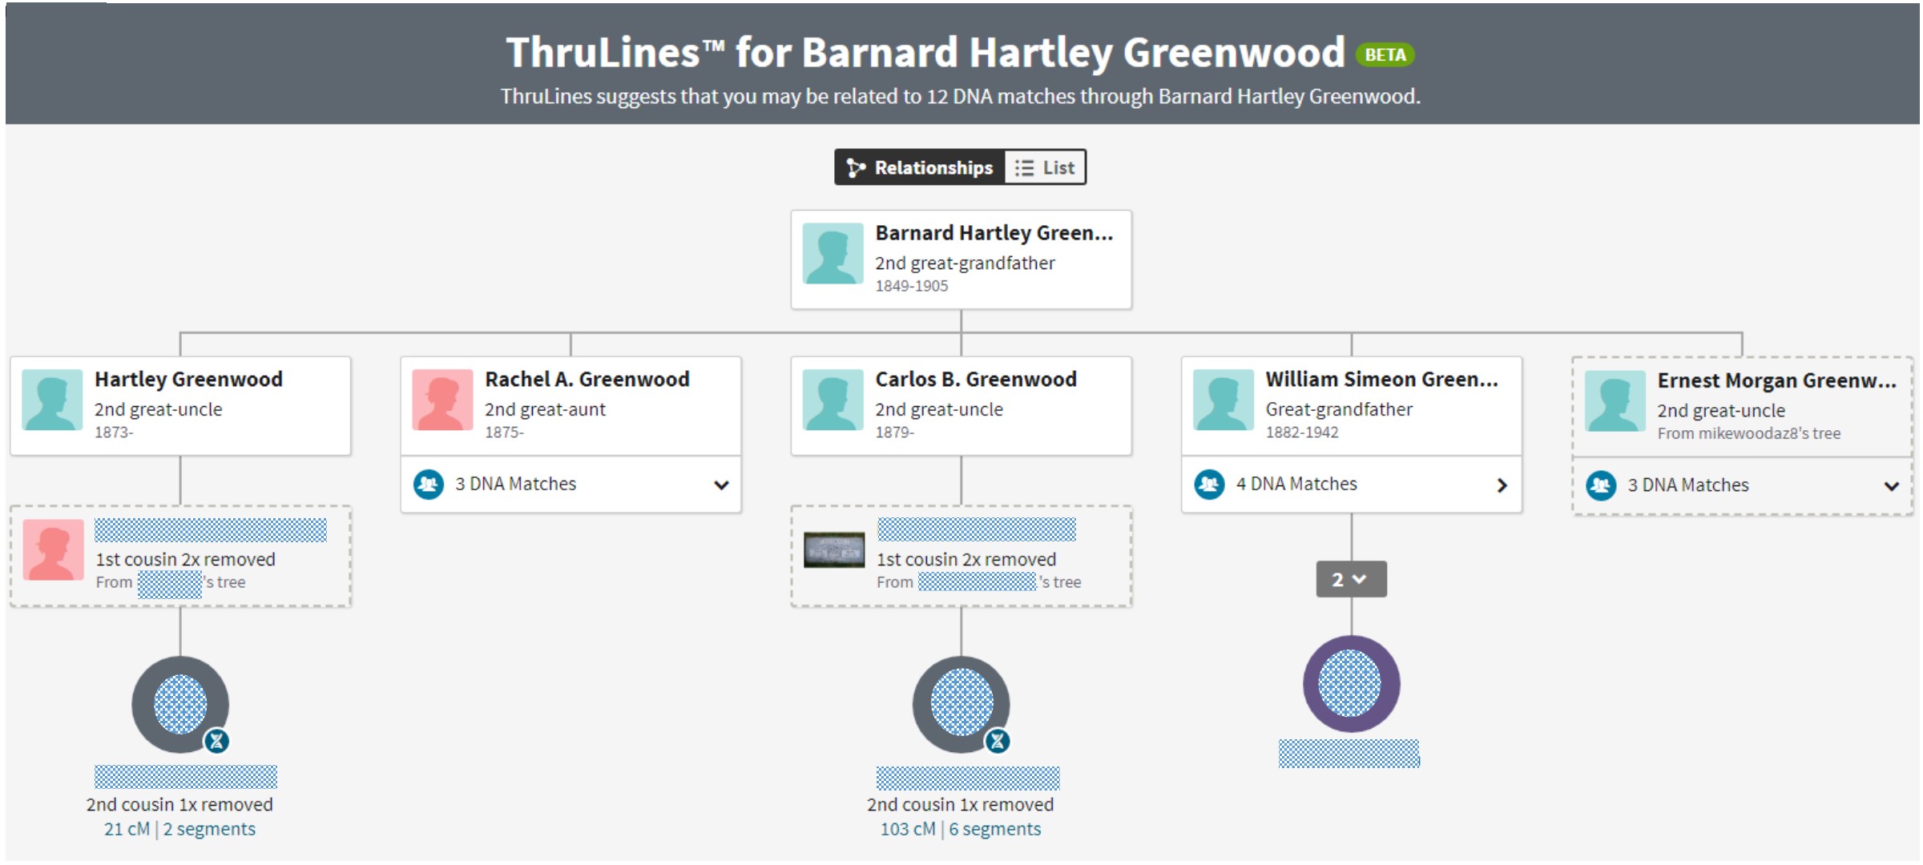Image resolution: width=1923 pixels, height=865 pixels.
Task: Select the Ernest Morgan Greenwood name
Action: 1777,380
